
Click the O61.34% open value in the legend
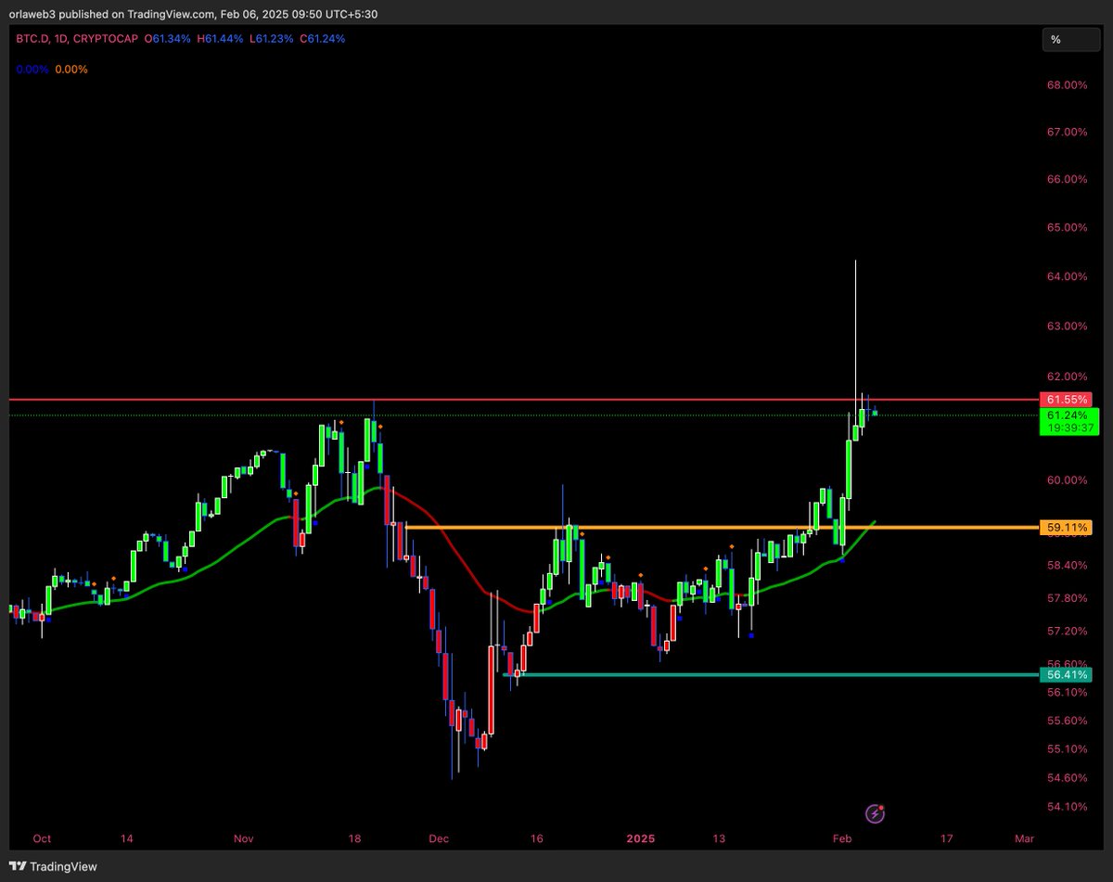point(167,39)
